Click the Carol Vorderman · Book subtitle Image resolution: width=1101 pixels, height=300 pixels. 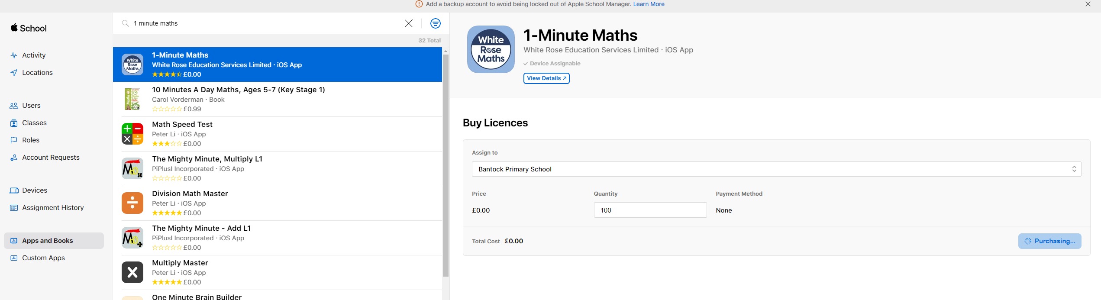tap(188, 100)
